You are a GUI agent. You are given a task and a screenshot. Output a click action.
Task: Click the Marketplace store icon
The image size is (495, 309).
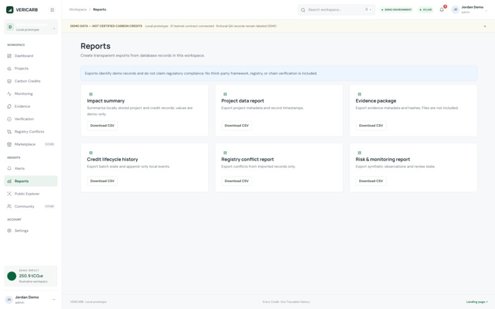[x=9, y=144]
